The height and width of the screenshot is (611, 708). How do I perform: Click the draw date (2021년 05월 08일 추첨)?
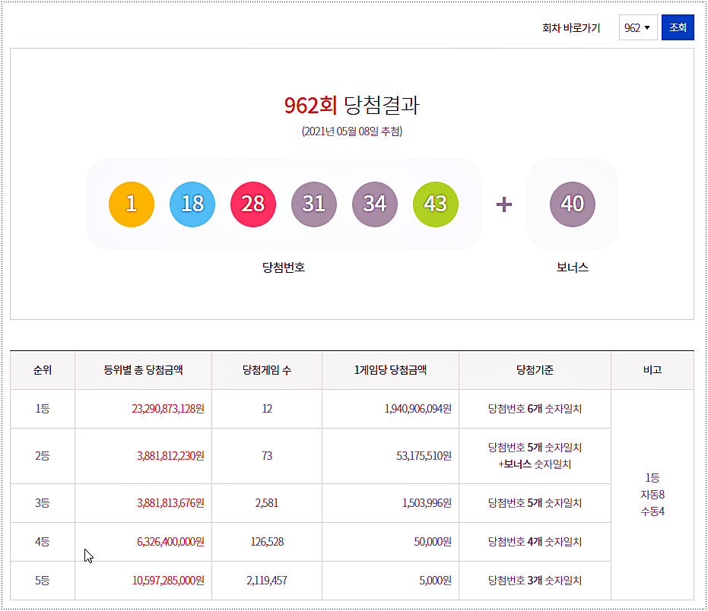(352, 131)
